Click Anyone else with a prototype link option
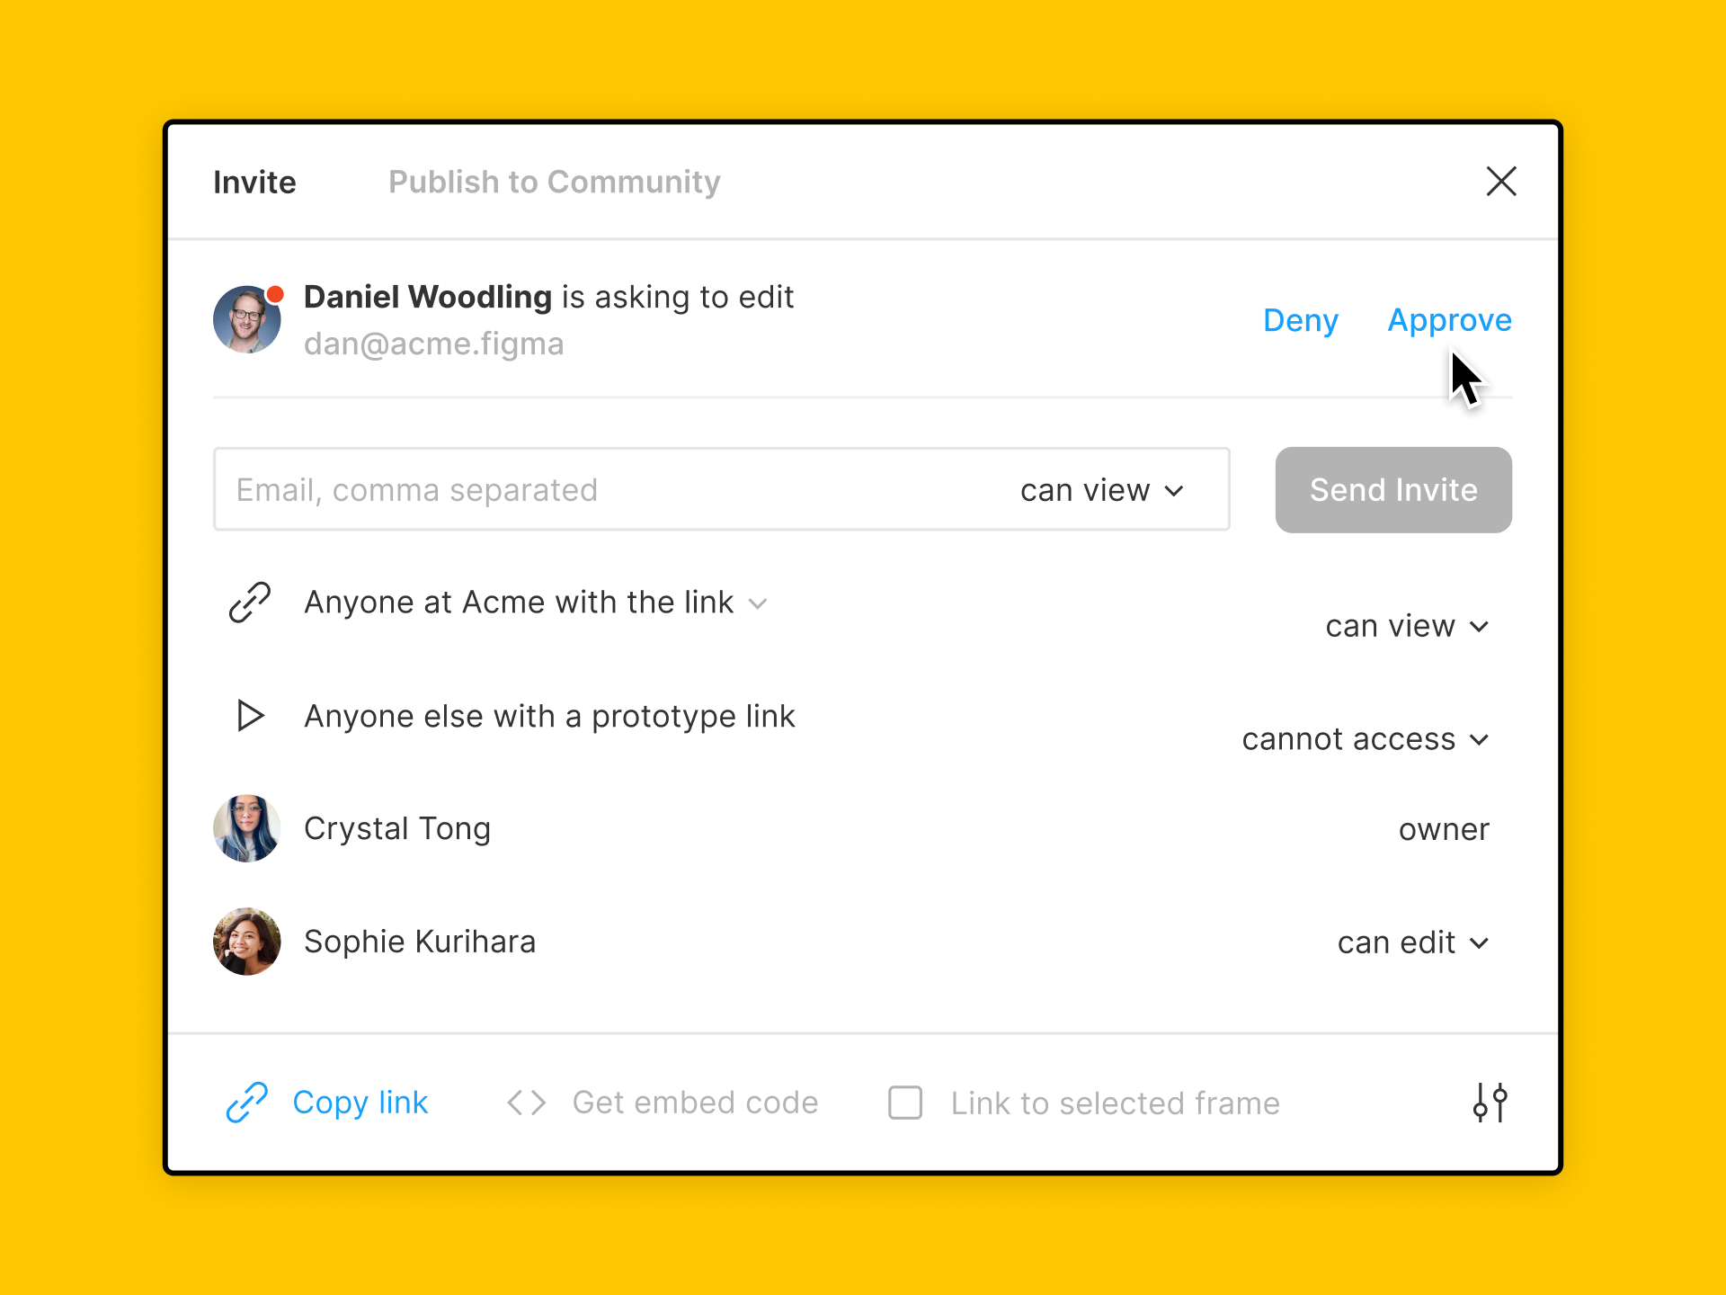Viewport: 1726px width, 1295px height. tap(547, 716)
